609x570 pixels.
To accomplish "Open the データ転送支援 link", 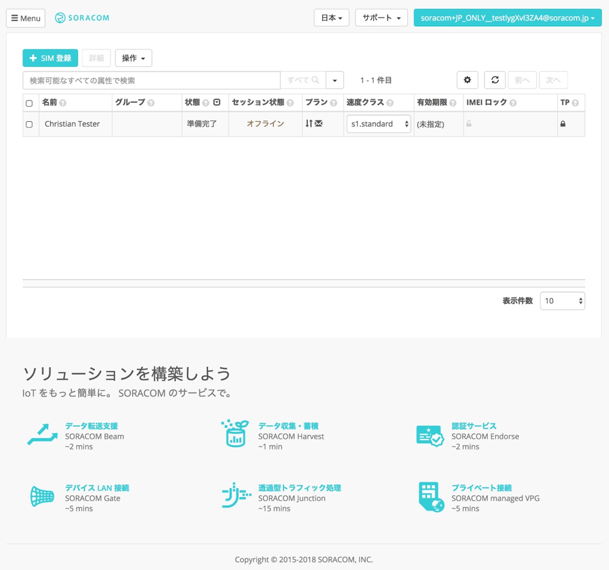I will (91, 426).
